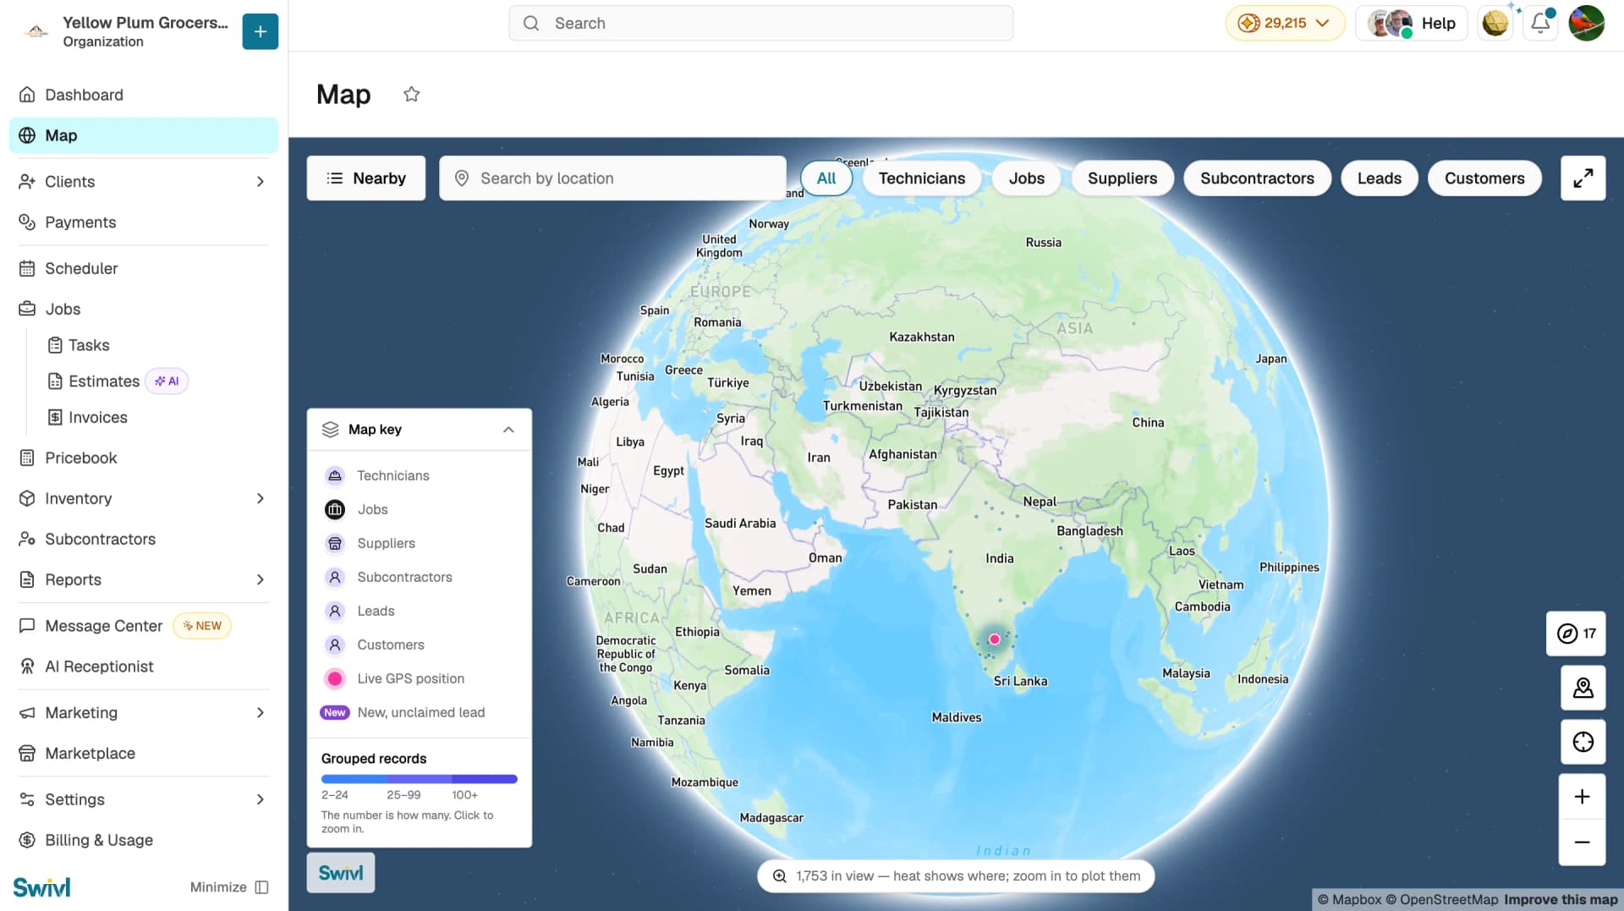Image resolution: width=1624 pixels, height=911 pixels.
Task: Zoom in on the map
Action: click(1582, 797)
